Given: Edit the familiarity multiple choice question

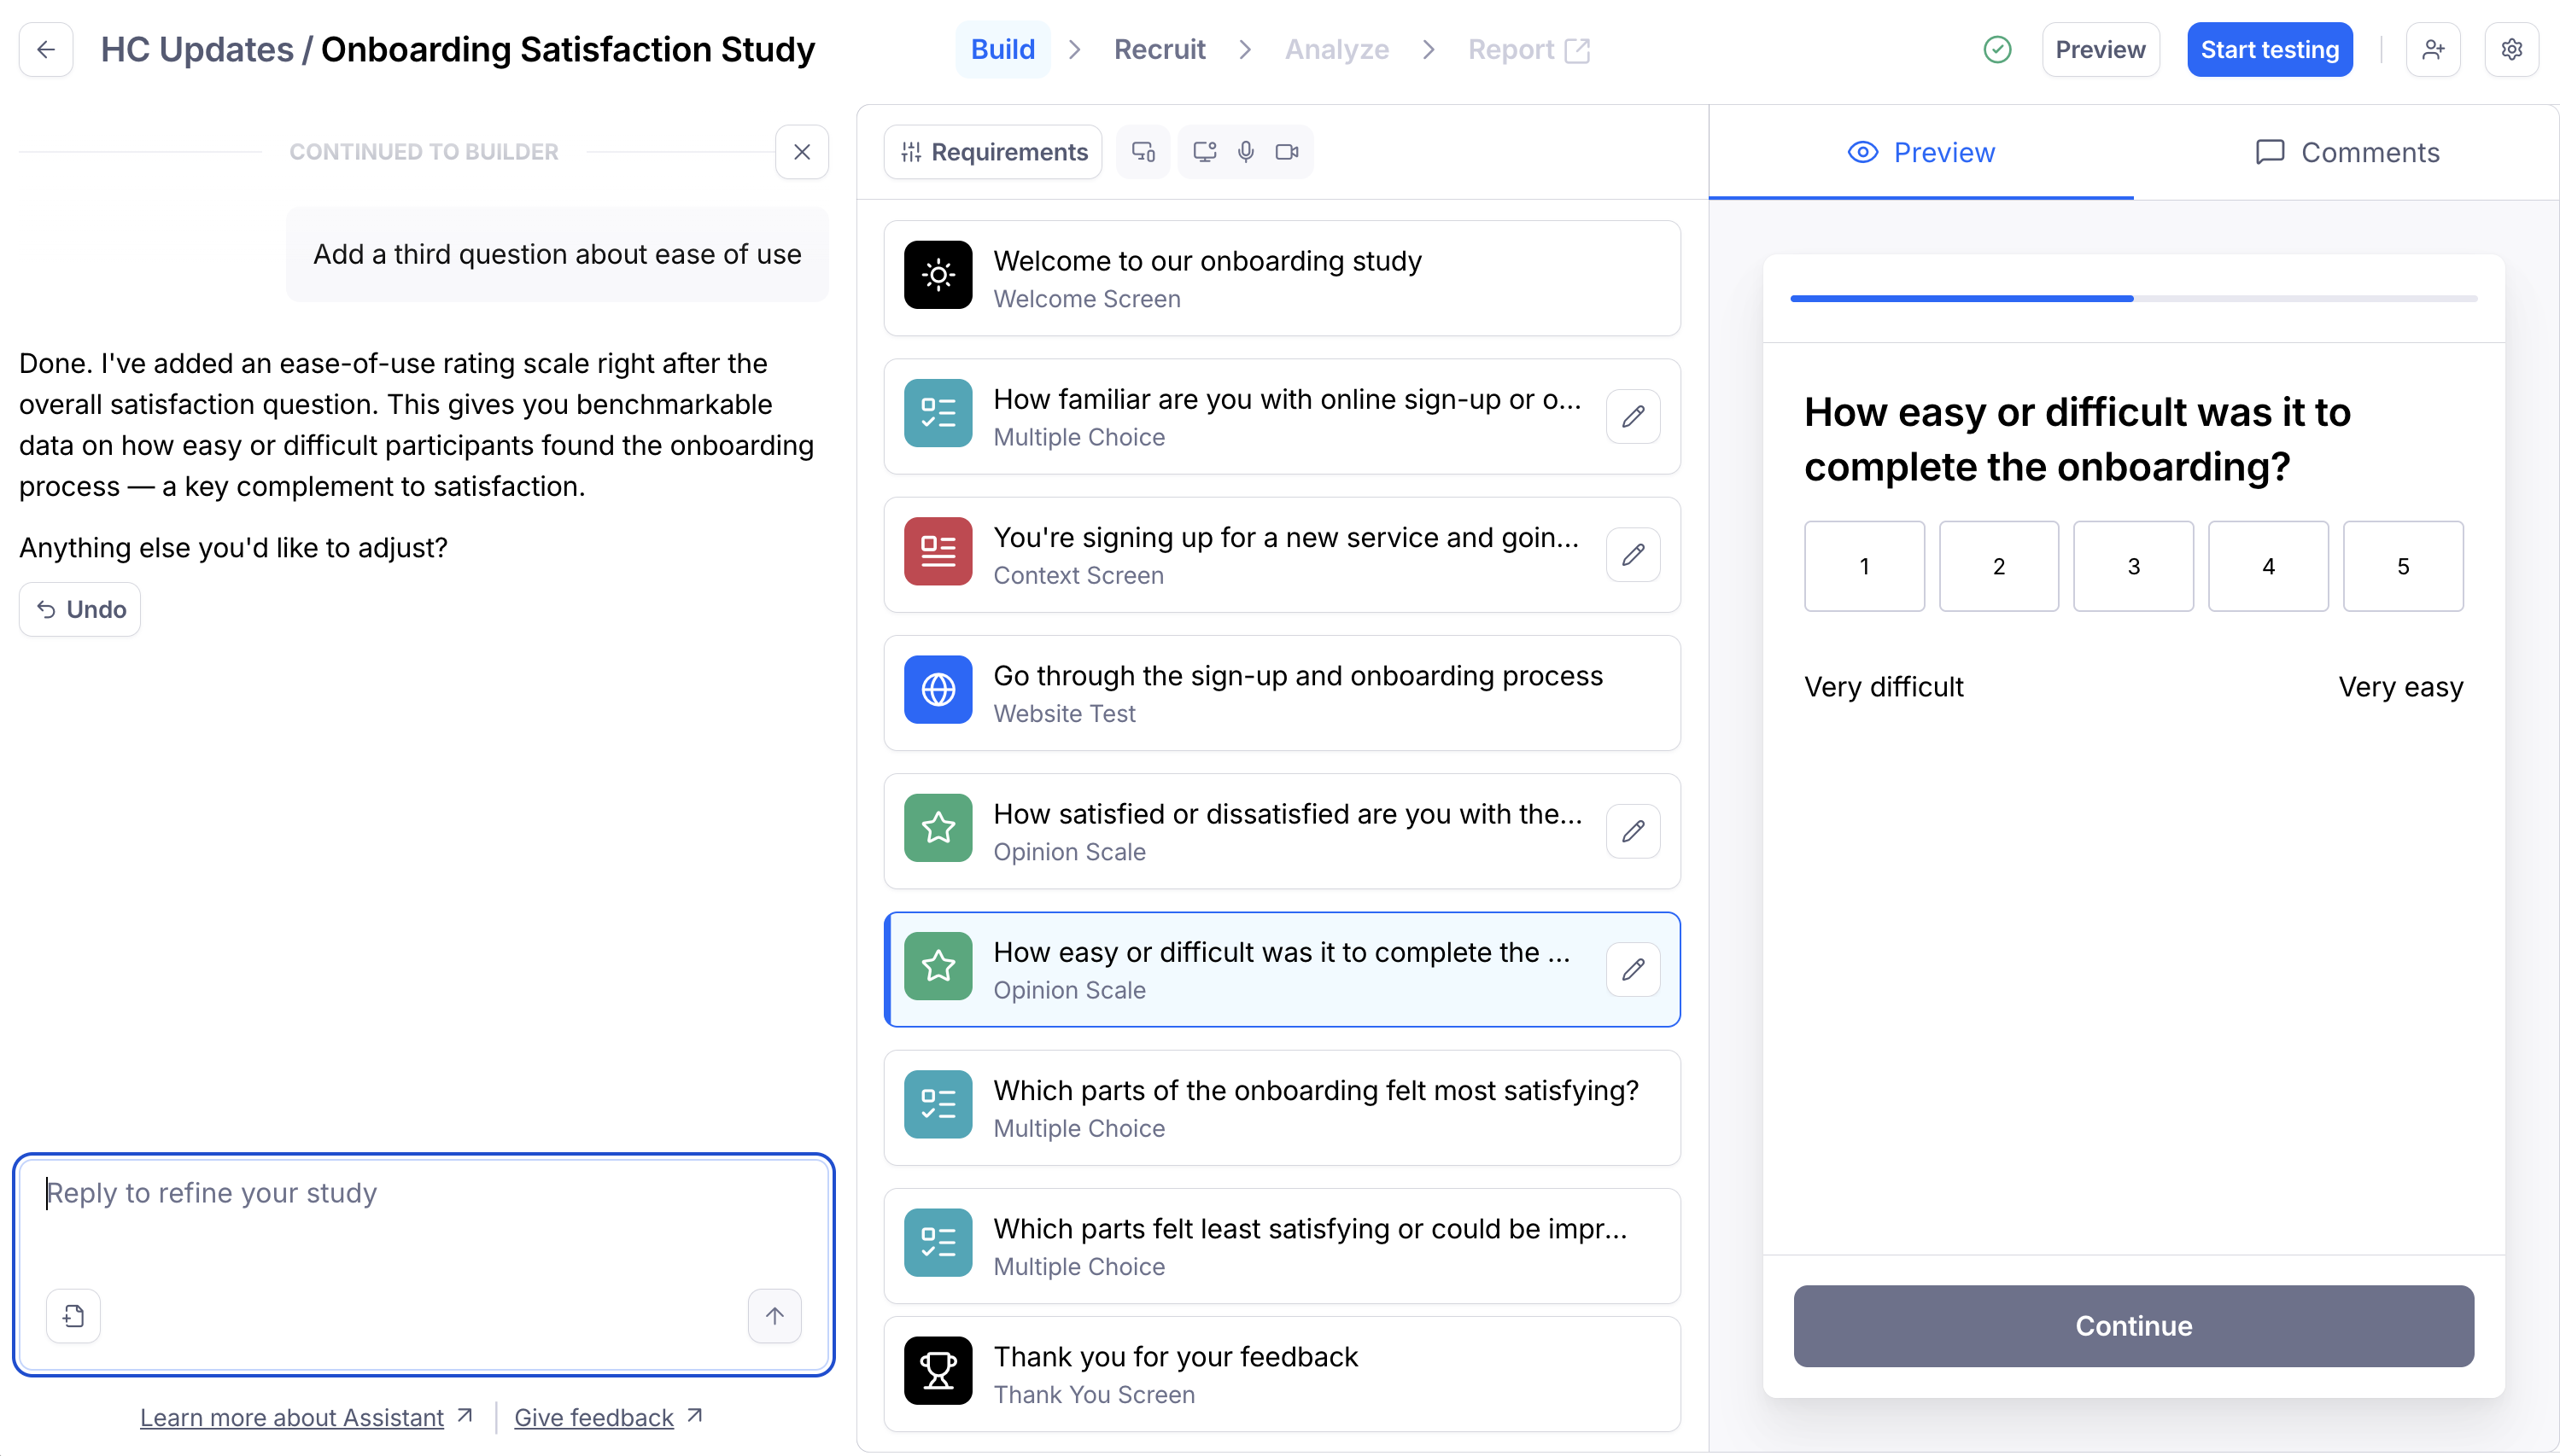Looking at the screenshot, I should [x=1633, y=416].
